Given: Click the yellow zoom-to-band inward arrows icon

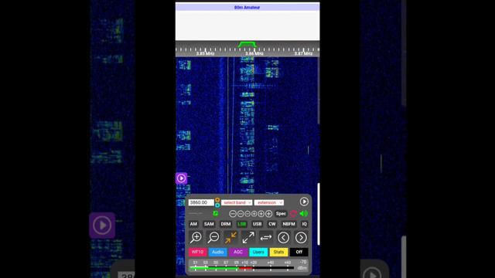Looking at the screenshot, I should [x=230, y=237].
